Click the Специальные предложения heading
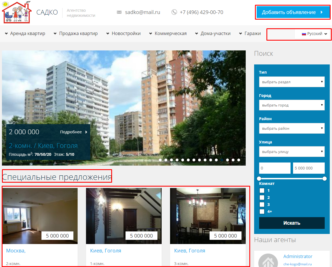This screenshot has height=267, width=332. 57,177
